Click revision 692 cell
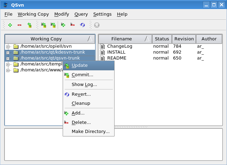Screen dimensions: 227x165 (177, 52)
